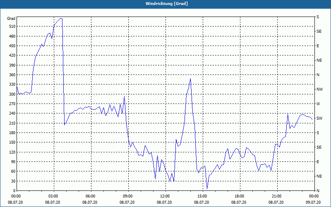The image size is (331, 207).
Task: Select the 08.07.20 date under 12:00
Action: pyautogui.click(x=164, y=202)
